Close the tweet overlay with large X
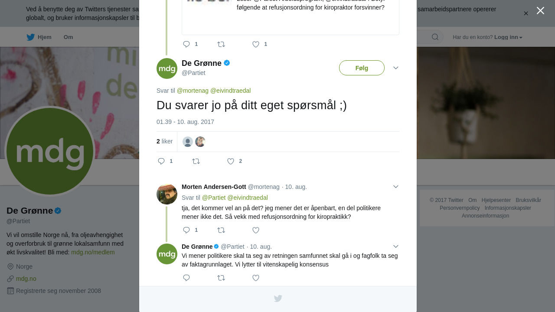Screen dimensions: 555x312 [540, 10]
